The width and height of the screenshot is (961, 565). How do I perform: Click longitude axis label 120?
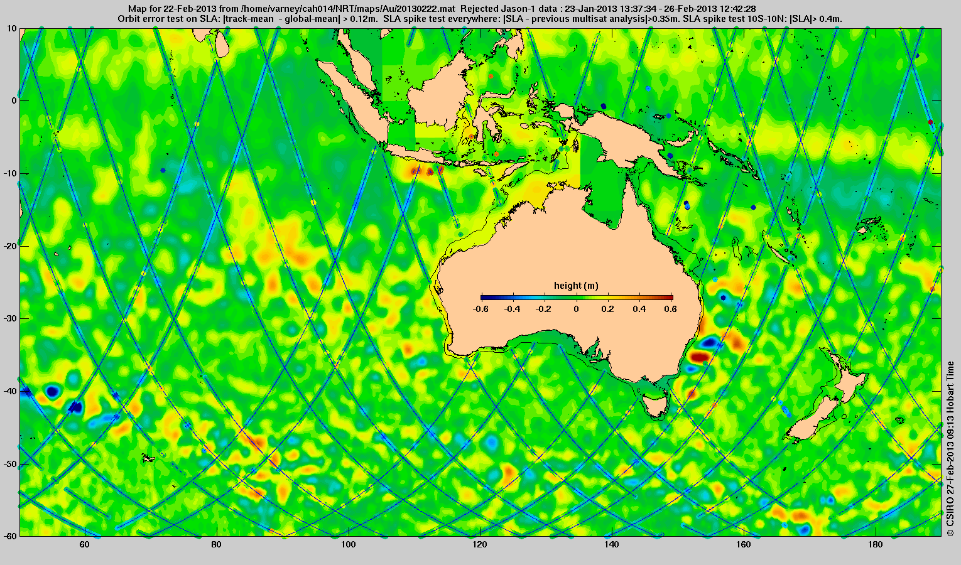click(479, 545)
